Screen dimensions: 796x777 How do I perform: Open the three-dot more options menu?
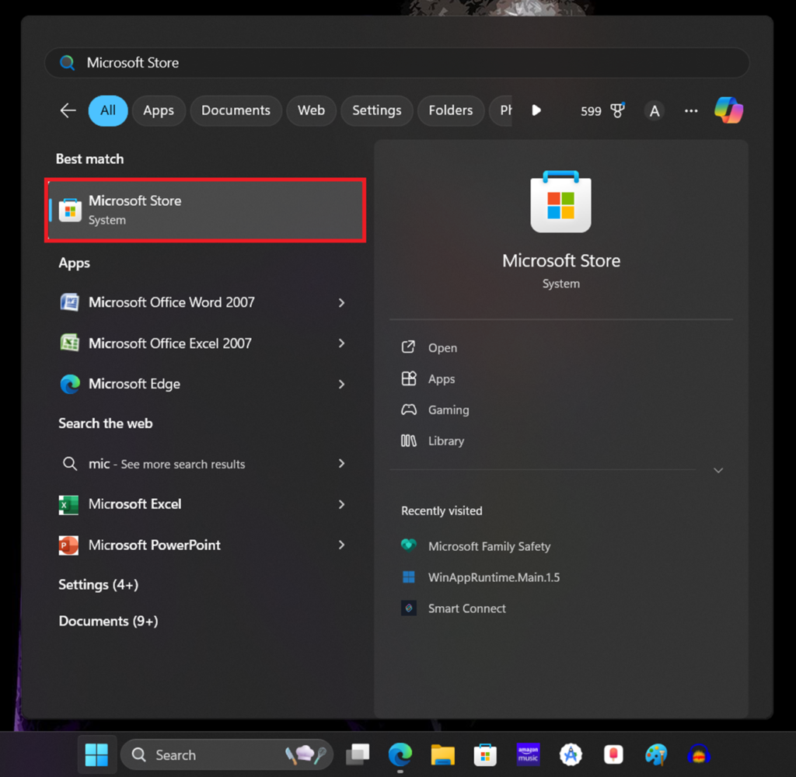pyautogui.click(x=691, y=110)
